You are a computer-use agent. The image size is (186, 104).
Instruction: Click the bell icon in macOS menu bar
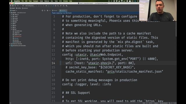(130, 1)
